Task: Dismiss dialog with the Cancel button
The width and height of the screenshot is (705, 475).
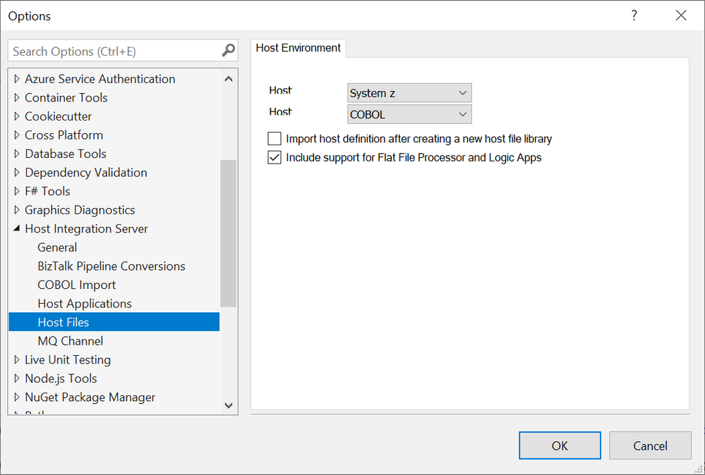Action: point(650,445)
